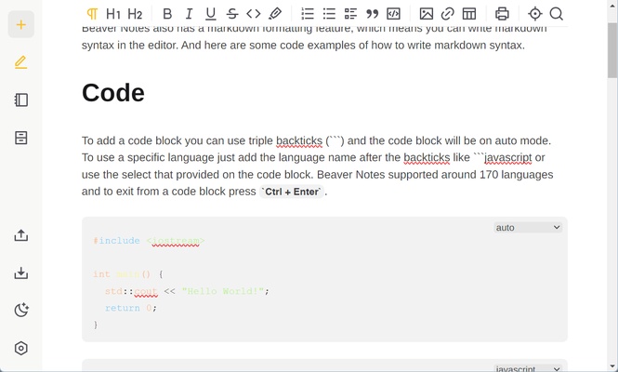Insert a code block
Image resolution: width=618 pixels, height=372 pixels.
pyautogui.click(x=393, y=14)
